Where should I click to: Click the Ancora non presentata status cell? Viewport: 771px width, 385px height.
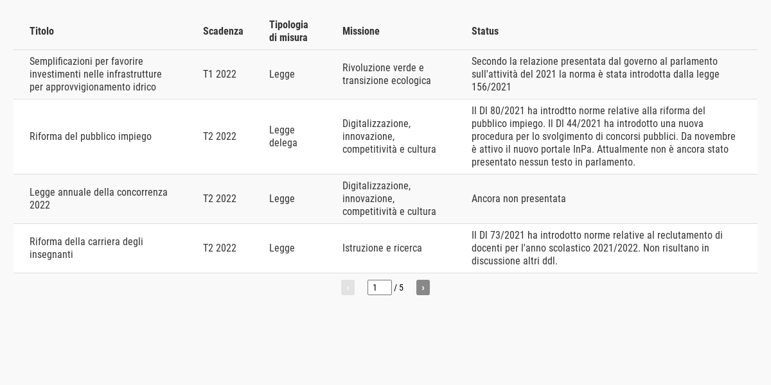[x=518, y=199]
